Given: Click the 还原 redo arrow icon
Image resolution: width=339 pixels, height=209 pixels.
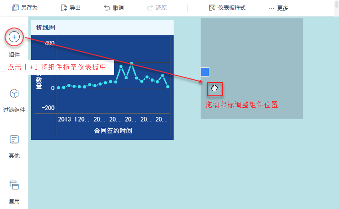Looking at the screenshot, I should click(x=150, y=8).
